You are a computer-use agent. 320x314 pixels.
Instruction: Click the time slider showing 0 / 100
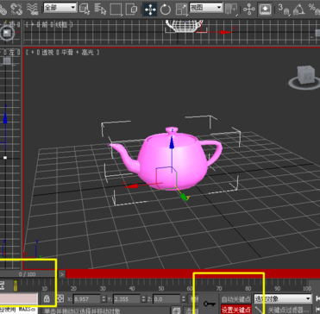pos(28,274)
